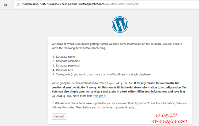This screenshot has height=126, width=199.
Task: Click the "Table prefix" list item
Action: [x=103, y=74]
